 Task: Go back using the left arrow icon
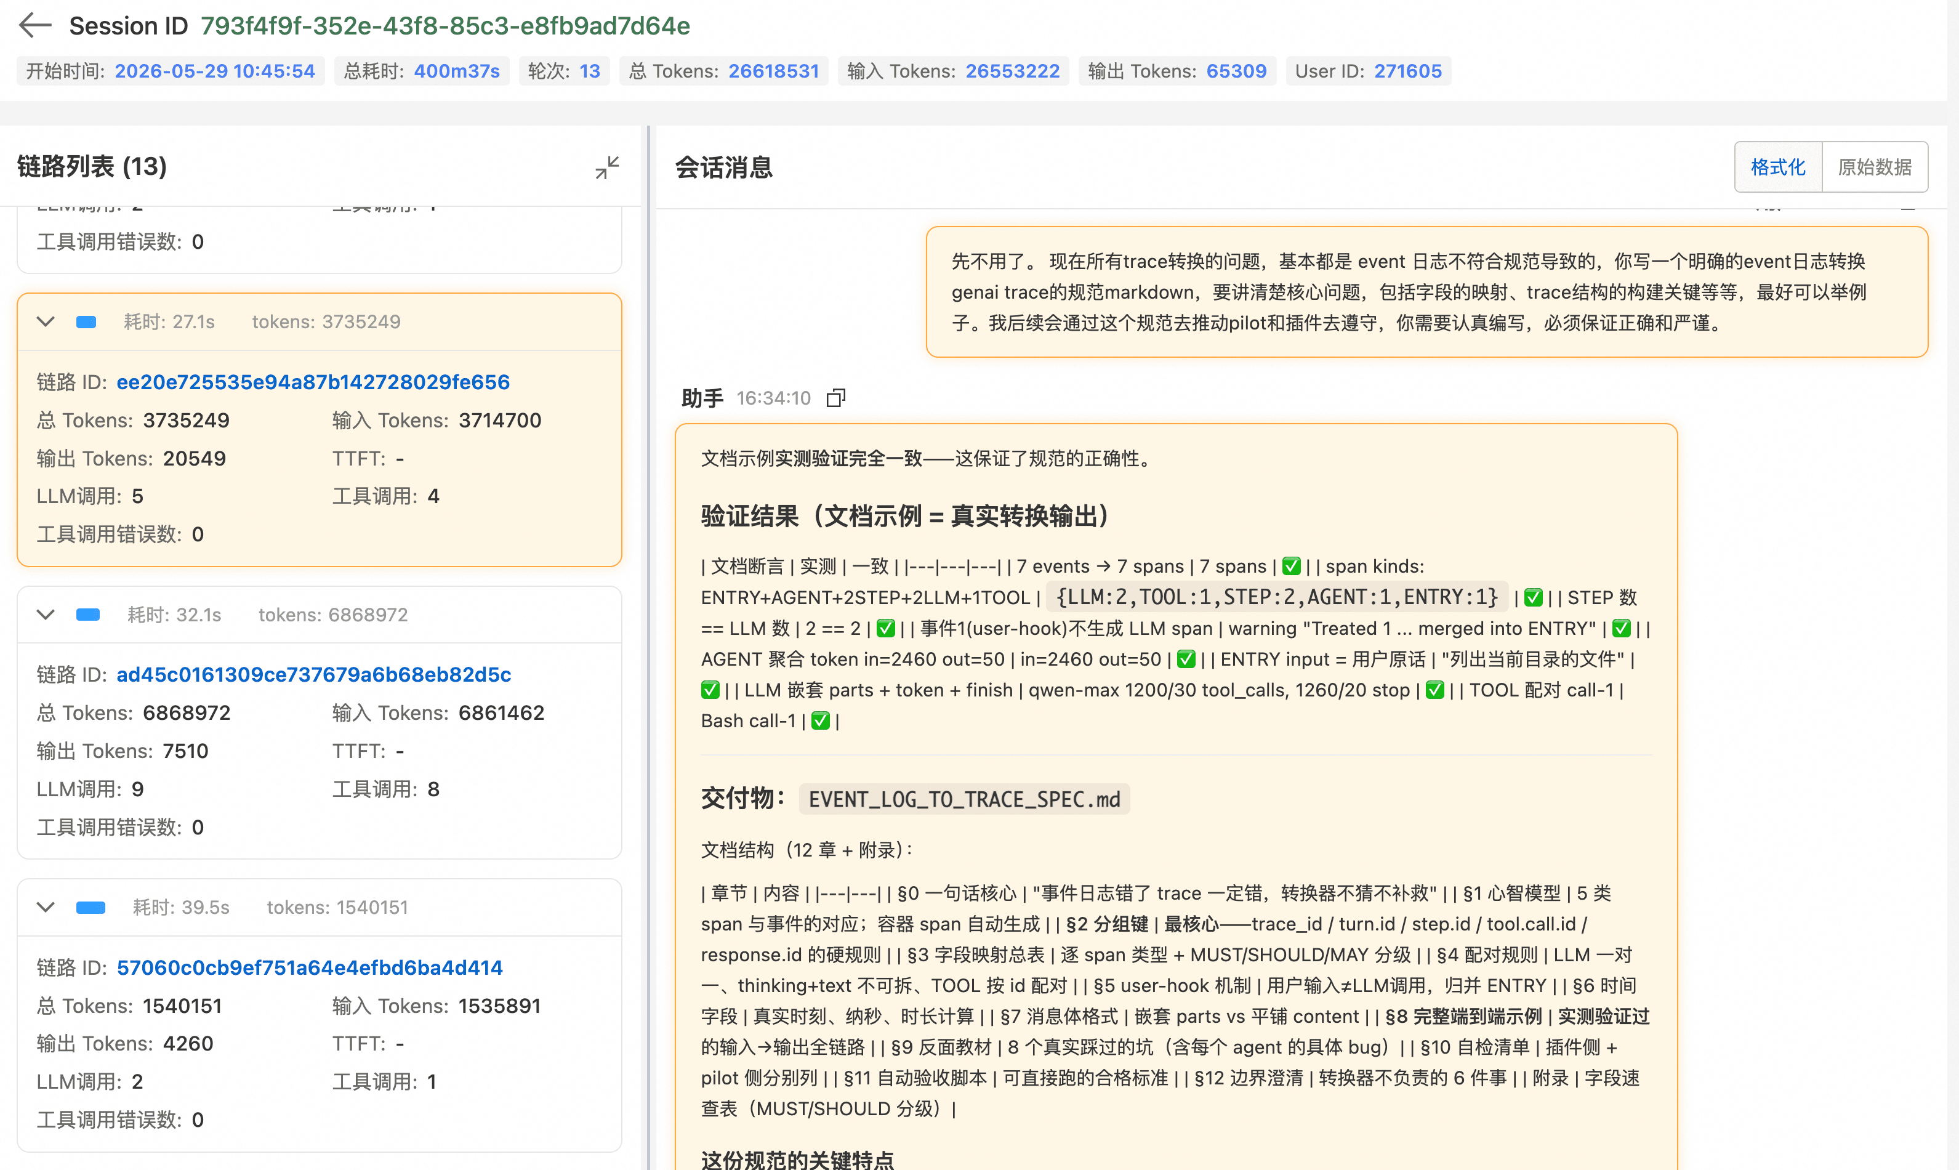[34, 25]
